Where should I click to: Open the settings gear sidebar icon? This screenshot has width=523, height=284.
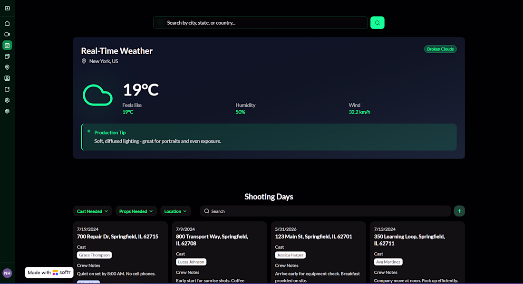point(7,100)
